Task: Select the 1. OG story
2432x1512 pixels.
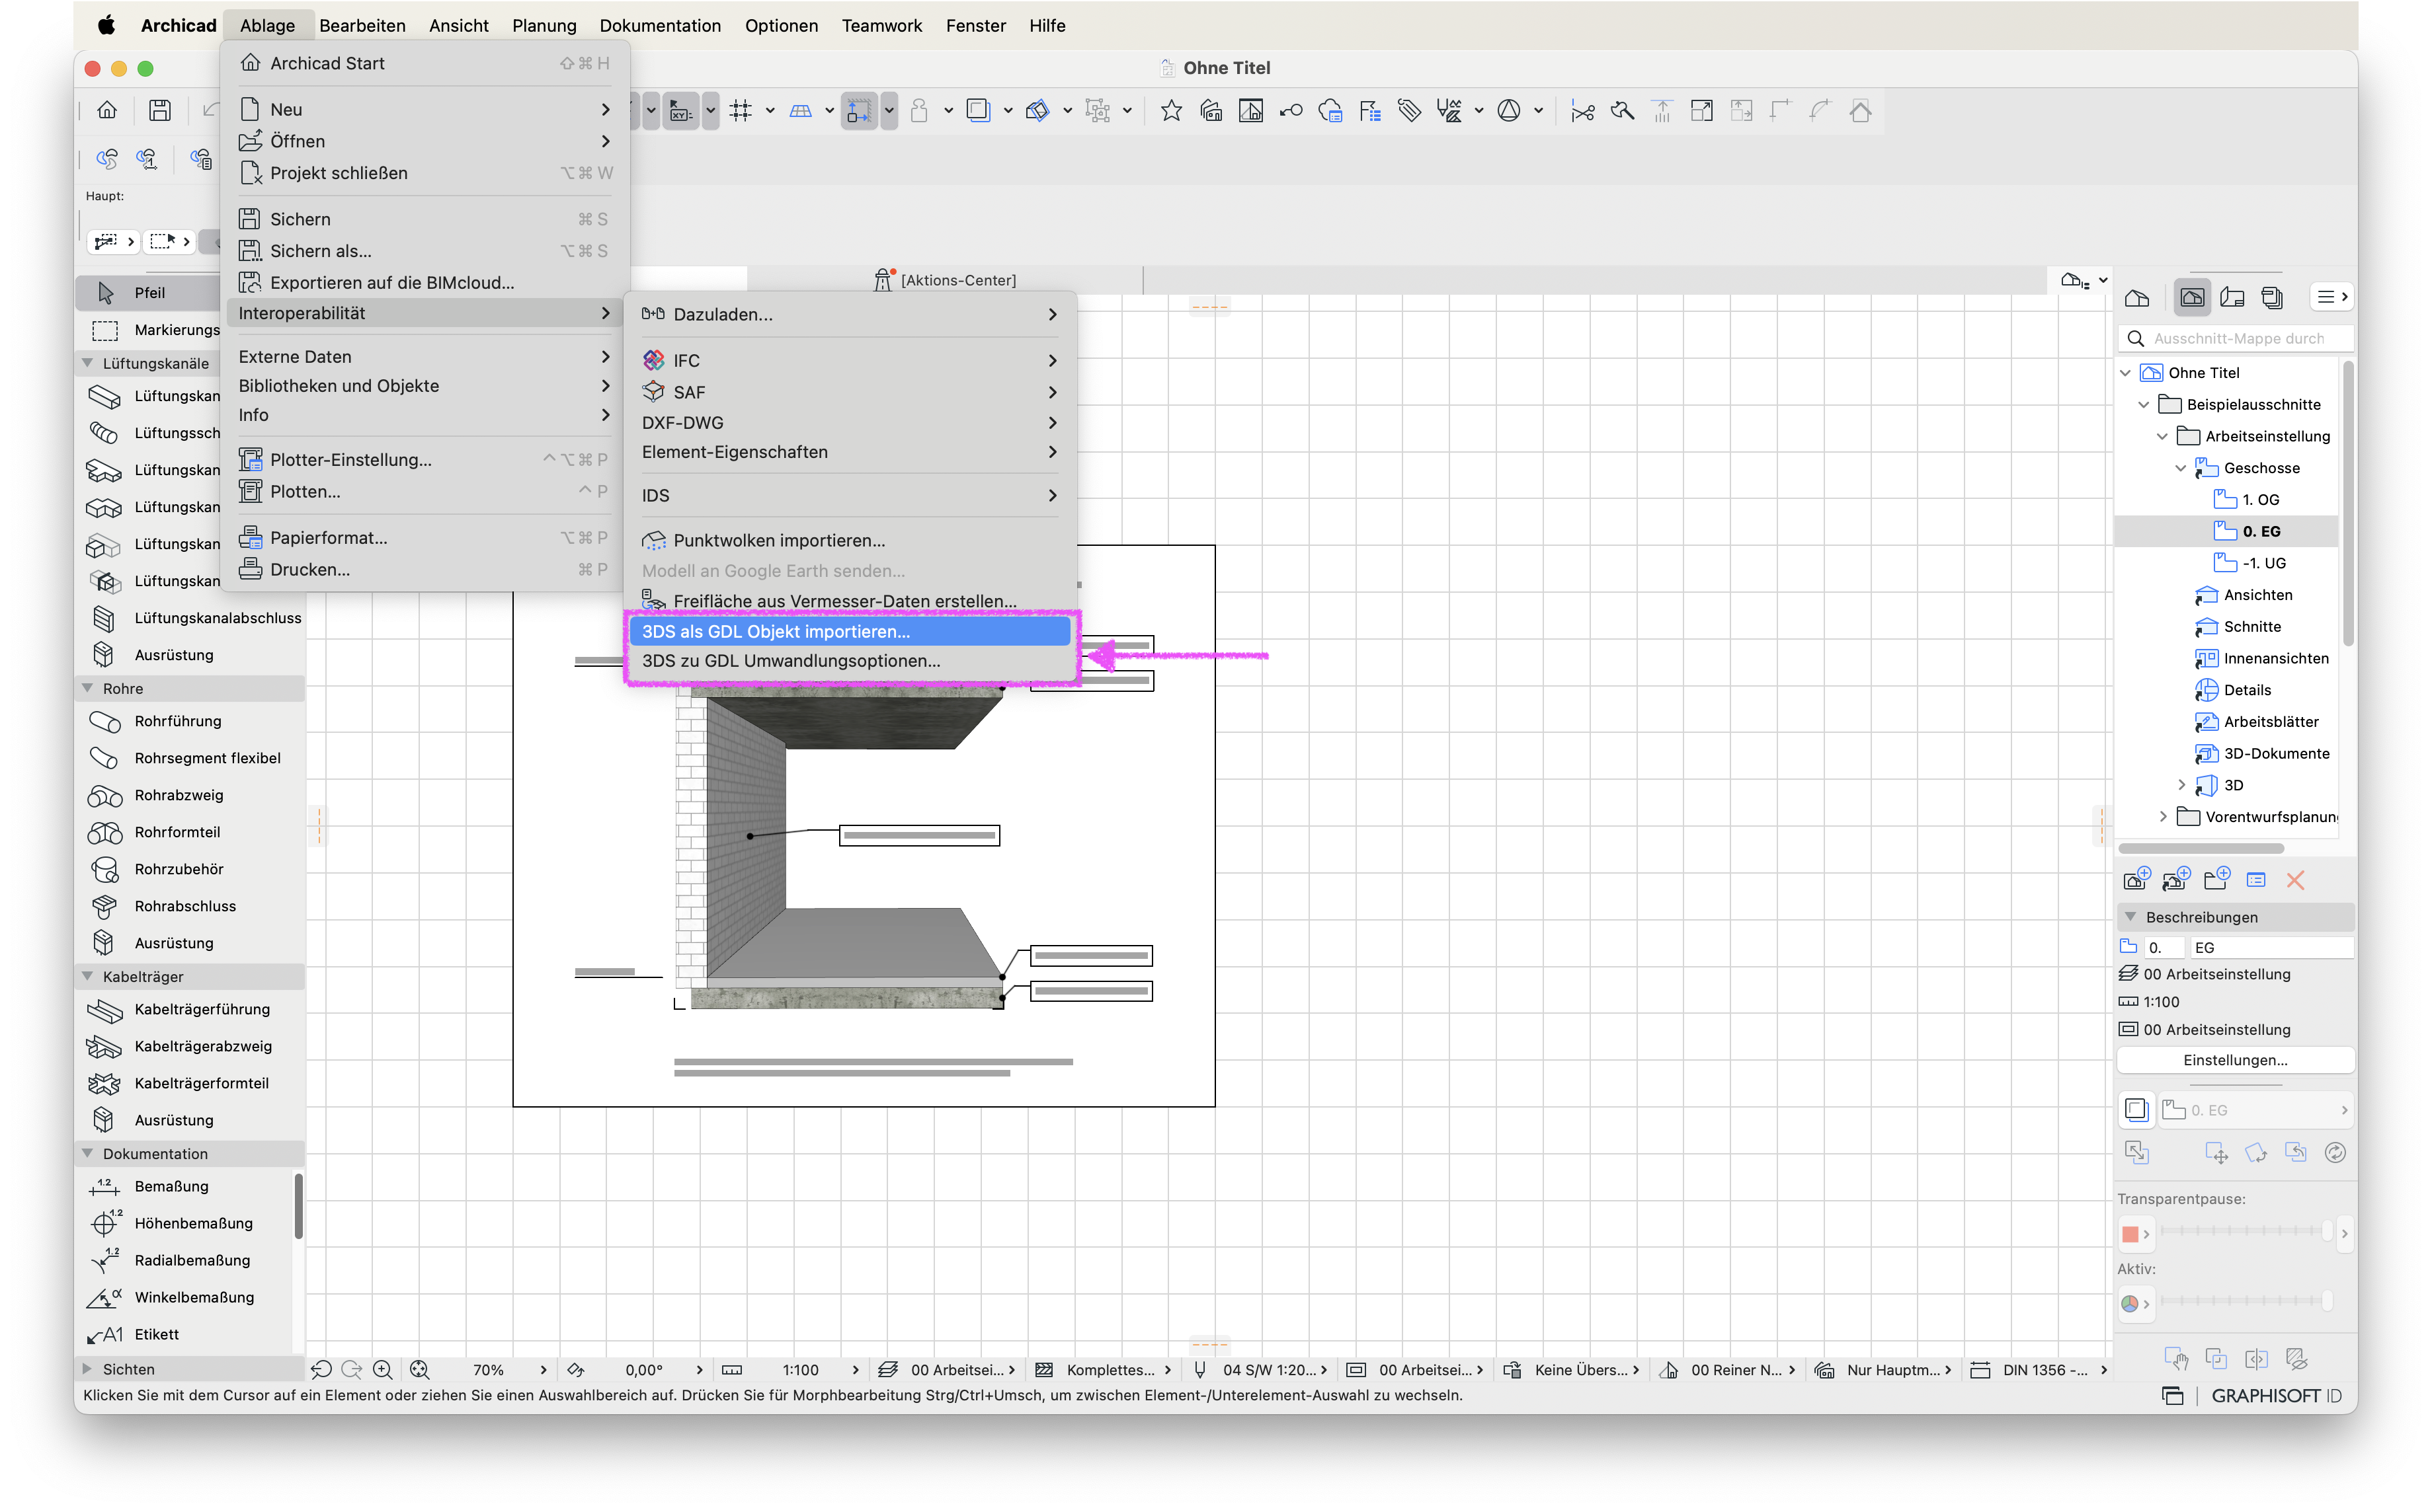Action: point(2260,500)
